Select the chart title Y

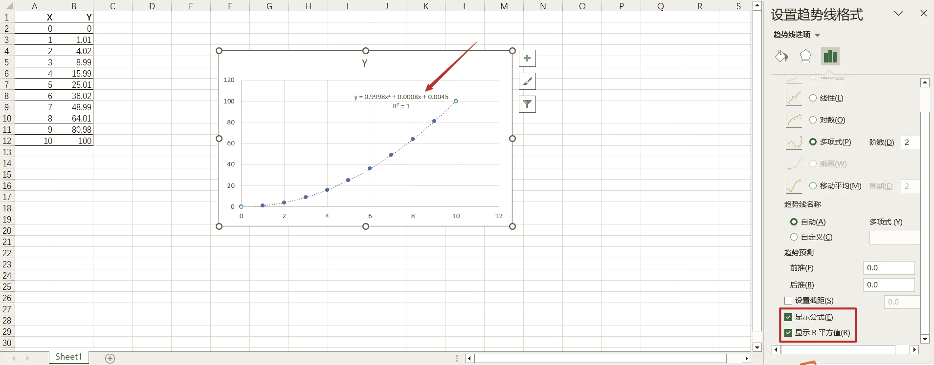(365, 63)
